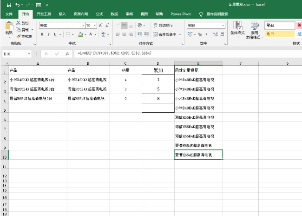Expand fill color dropdown arrow
The image size is (302, 216).
[85, 34]
